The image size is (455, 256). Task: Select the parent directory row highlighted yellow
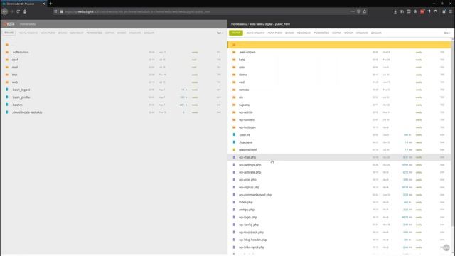(x=340, y=45)
